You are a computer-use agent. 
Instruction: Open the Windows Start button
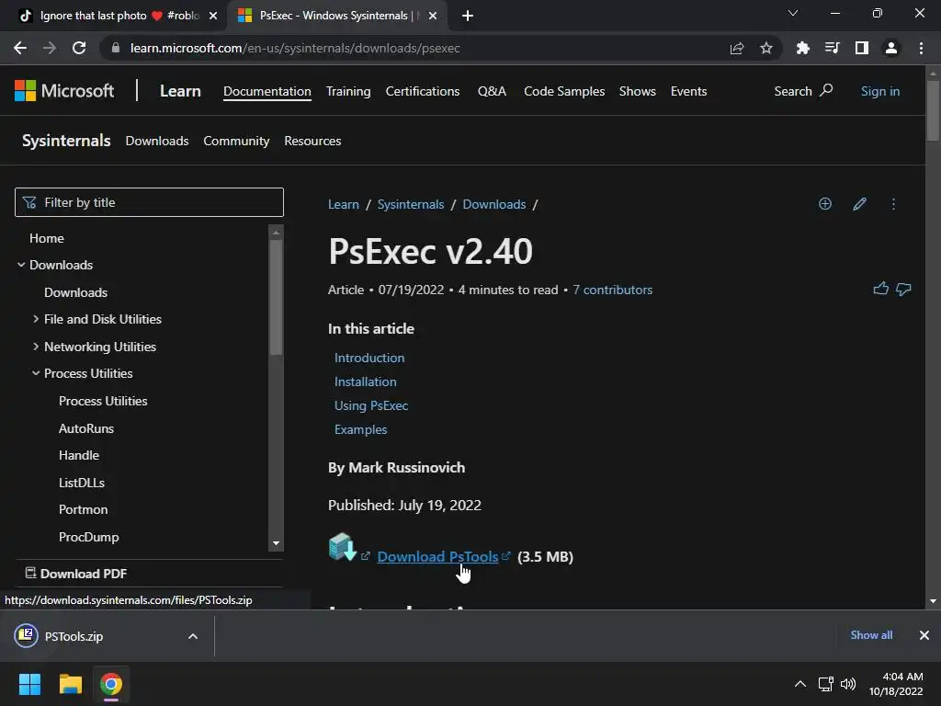click(x=29, y=684)
